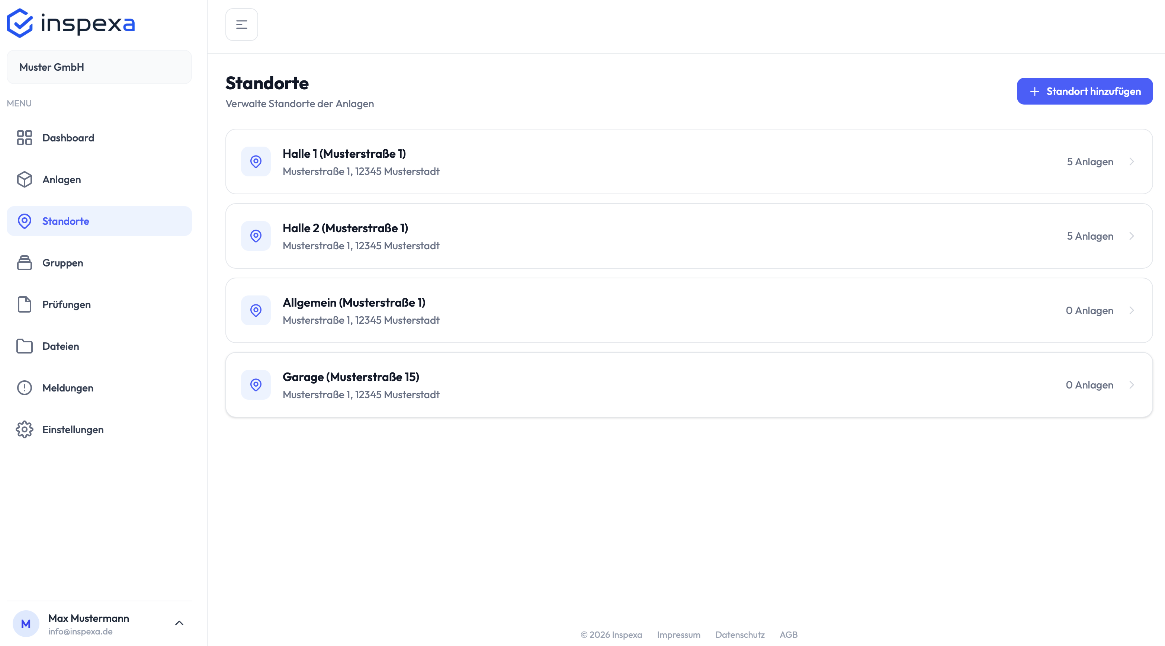Open the Garage row chevron
This screenshot has width=1165, height=646.
pyautogui.click(x=1132, y=384)
